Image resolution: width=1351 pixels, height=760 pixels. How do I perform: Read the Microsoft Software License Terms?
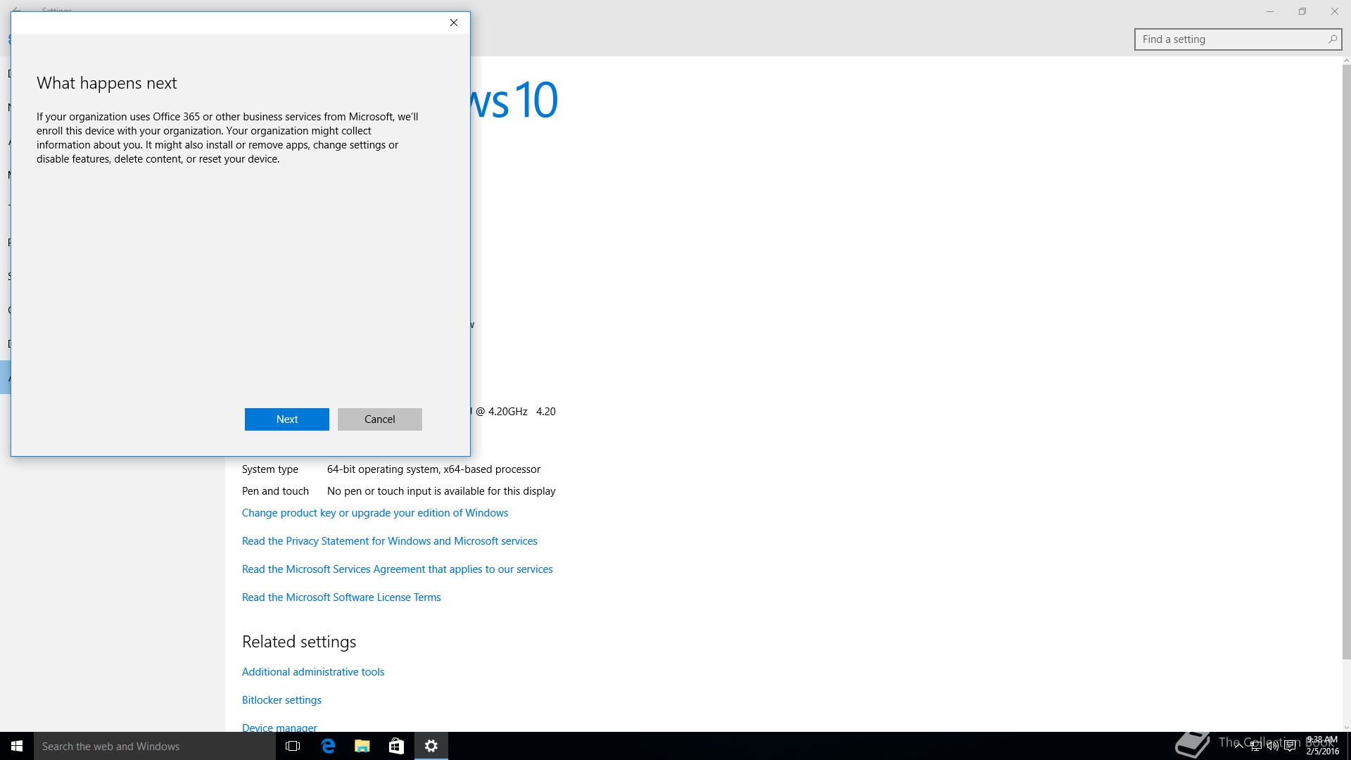tap(341, 597)
